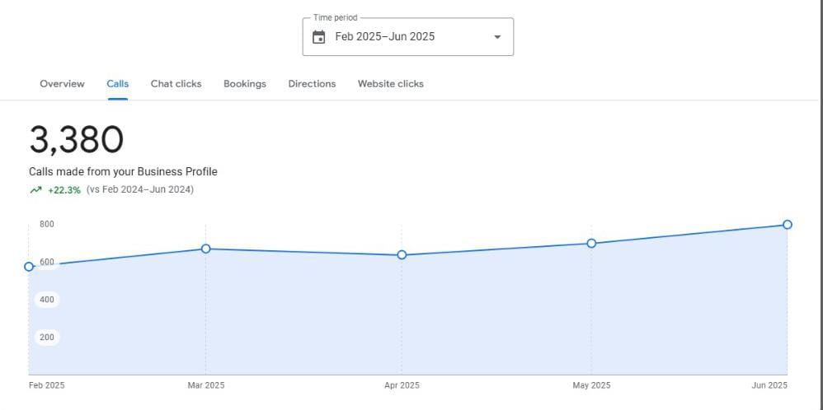
Task: Click the green upward trend arrow icon
Action: (35, 190)
